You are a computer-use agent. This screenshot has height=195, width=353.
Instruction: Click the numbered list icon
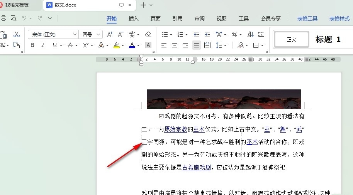point(180,34)
